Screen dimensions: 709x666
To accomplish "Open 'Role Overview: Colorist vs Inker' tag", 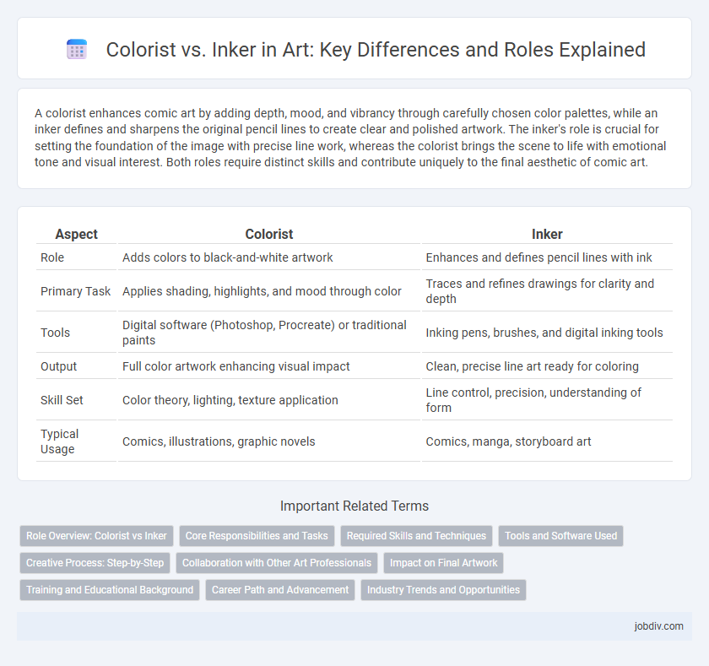I will (x=96, y=536).
